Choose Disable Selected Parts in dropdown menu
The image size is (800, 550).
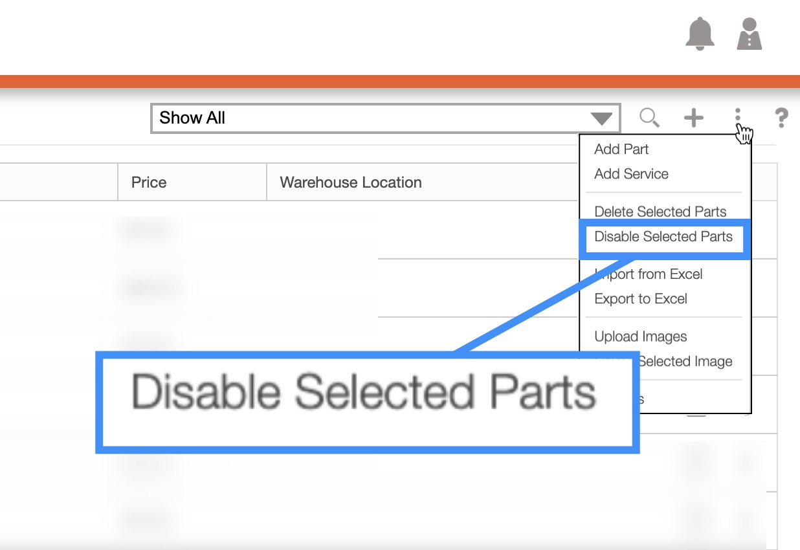pyautogui.click(x=663, y=237)
